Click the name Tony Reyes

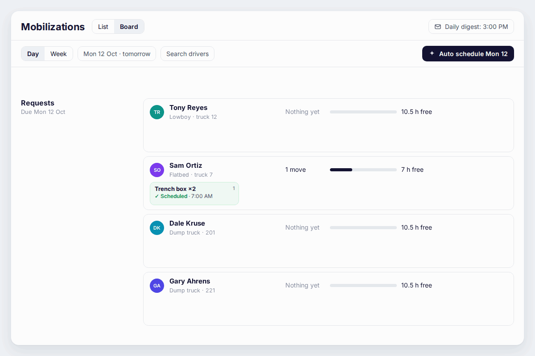[x=188, y=108]
